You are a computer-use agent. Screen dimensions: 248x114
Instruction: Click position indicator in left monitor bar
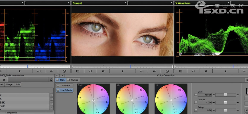[x=27, y=66]
